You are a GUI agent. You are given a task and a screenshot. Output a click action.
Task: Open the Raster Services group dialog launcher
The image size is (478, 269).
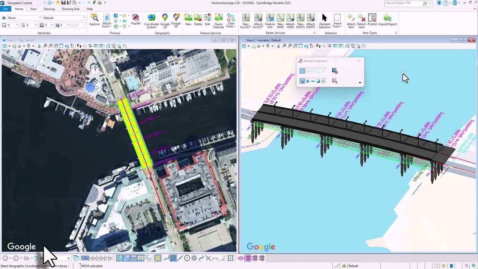tap(314, 33)
